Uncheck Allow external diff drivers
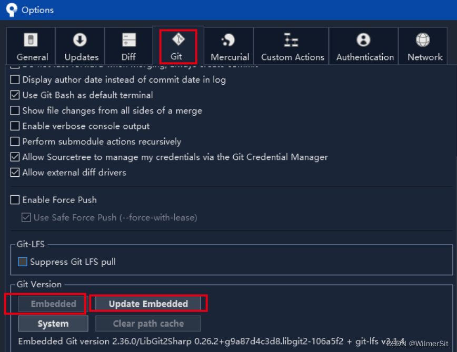This screenshot has height=352, width=457. pos(15,173)
